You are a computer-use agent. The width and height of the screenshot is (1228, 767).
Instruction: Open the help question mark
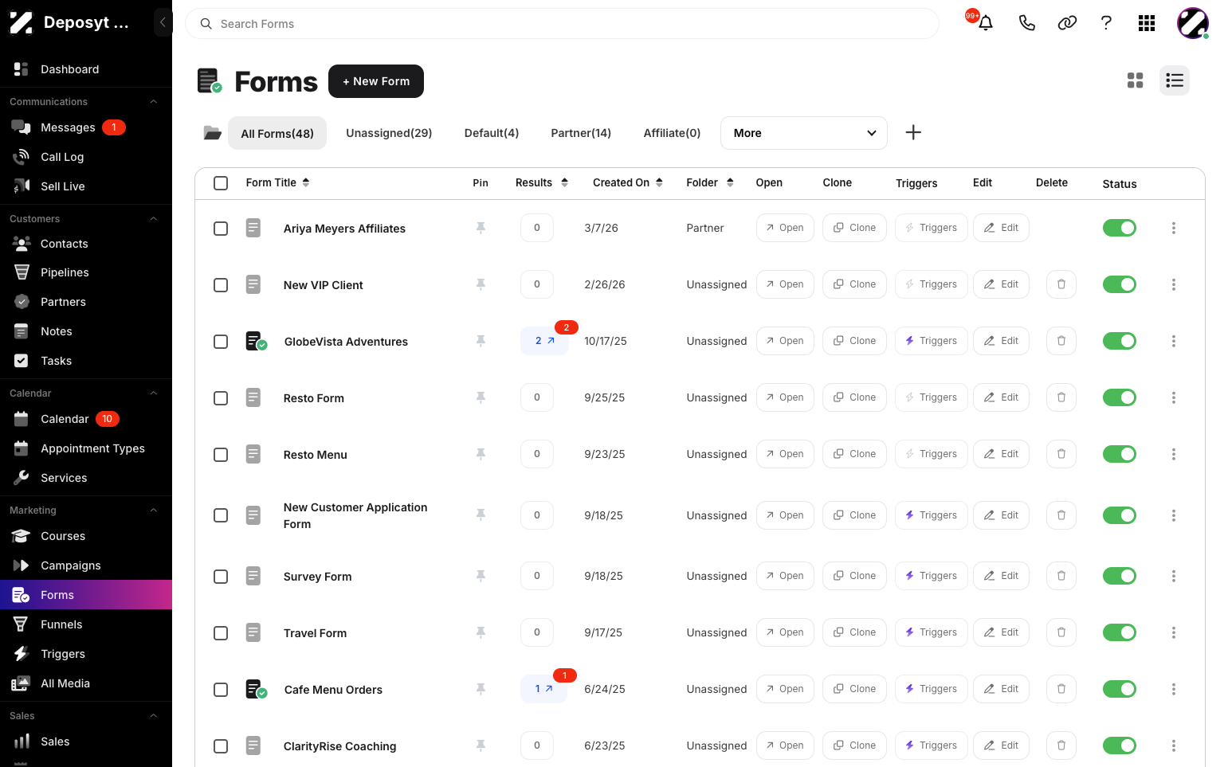pos(1106,23)
